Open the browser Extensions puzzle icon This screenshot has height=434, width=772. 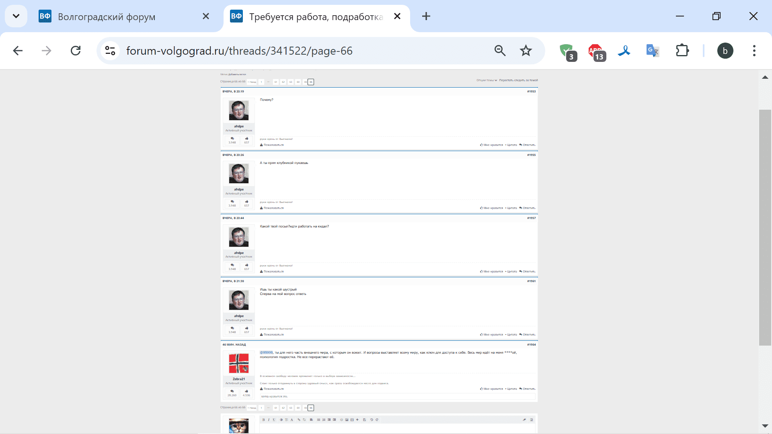point(682,51)
